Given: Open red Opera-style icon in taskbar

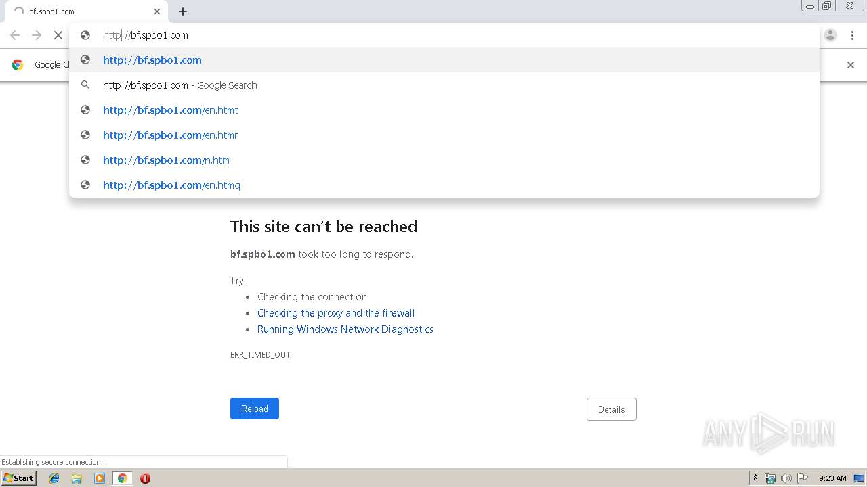Looking at the screenshot, I should (x=145, y=478).
